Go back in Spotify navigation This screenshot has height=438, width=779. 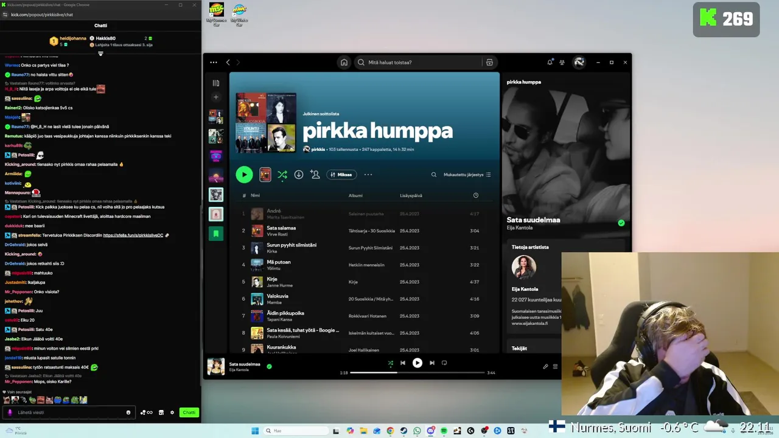tap(228, 62)
